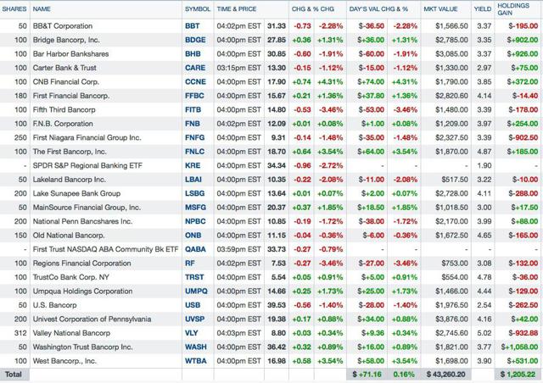Sort by the SYMBOL column header
Screen dimensions: 543x383
pyautogui.click(x=198, y=9)
